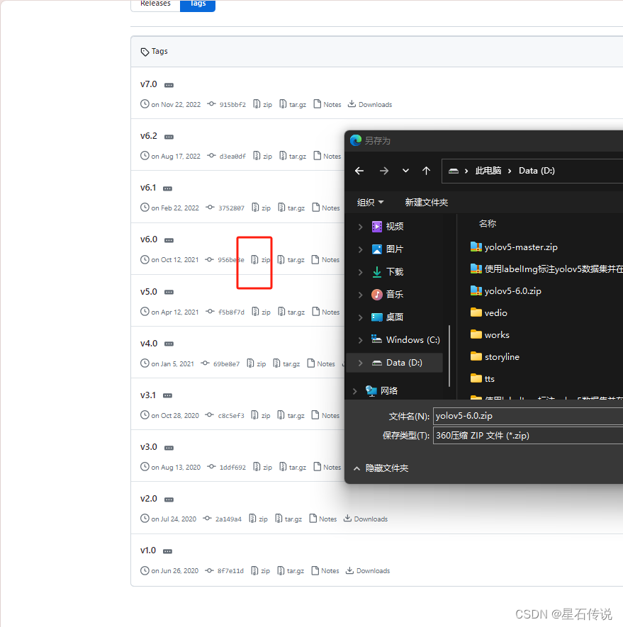Image resolution: width=623 pixels, height=627 pixels.
Task: Download zip for v3.0
Action: [x=262, y=467]
